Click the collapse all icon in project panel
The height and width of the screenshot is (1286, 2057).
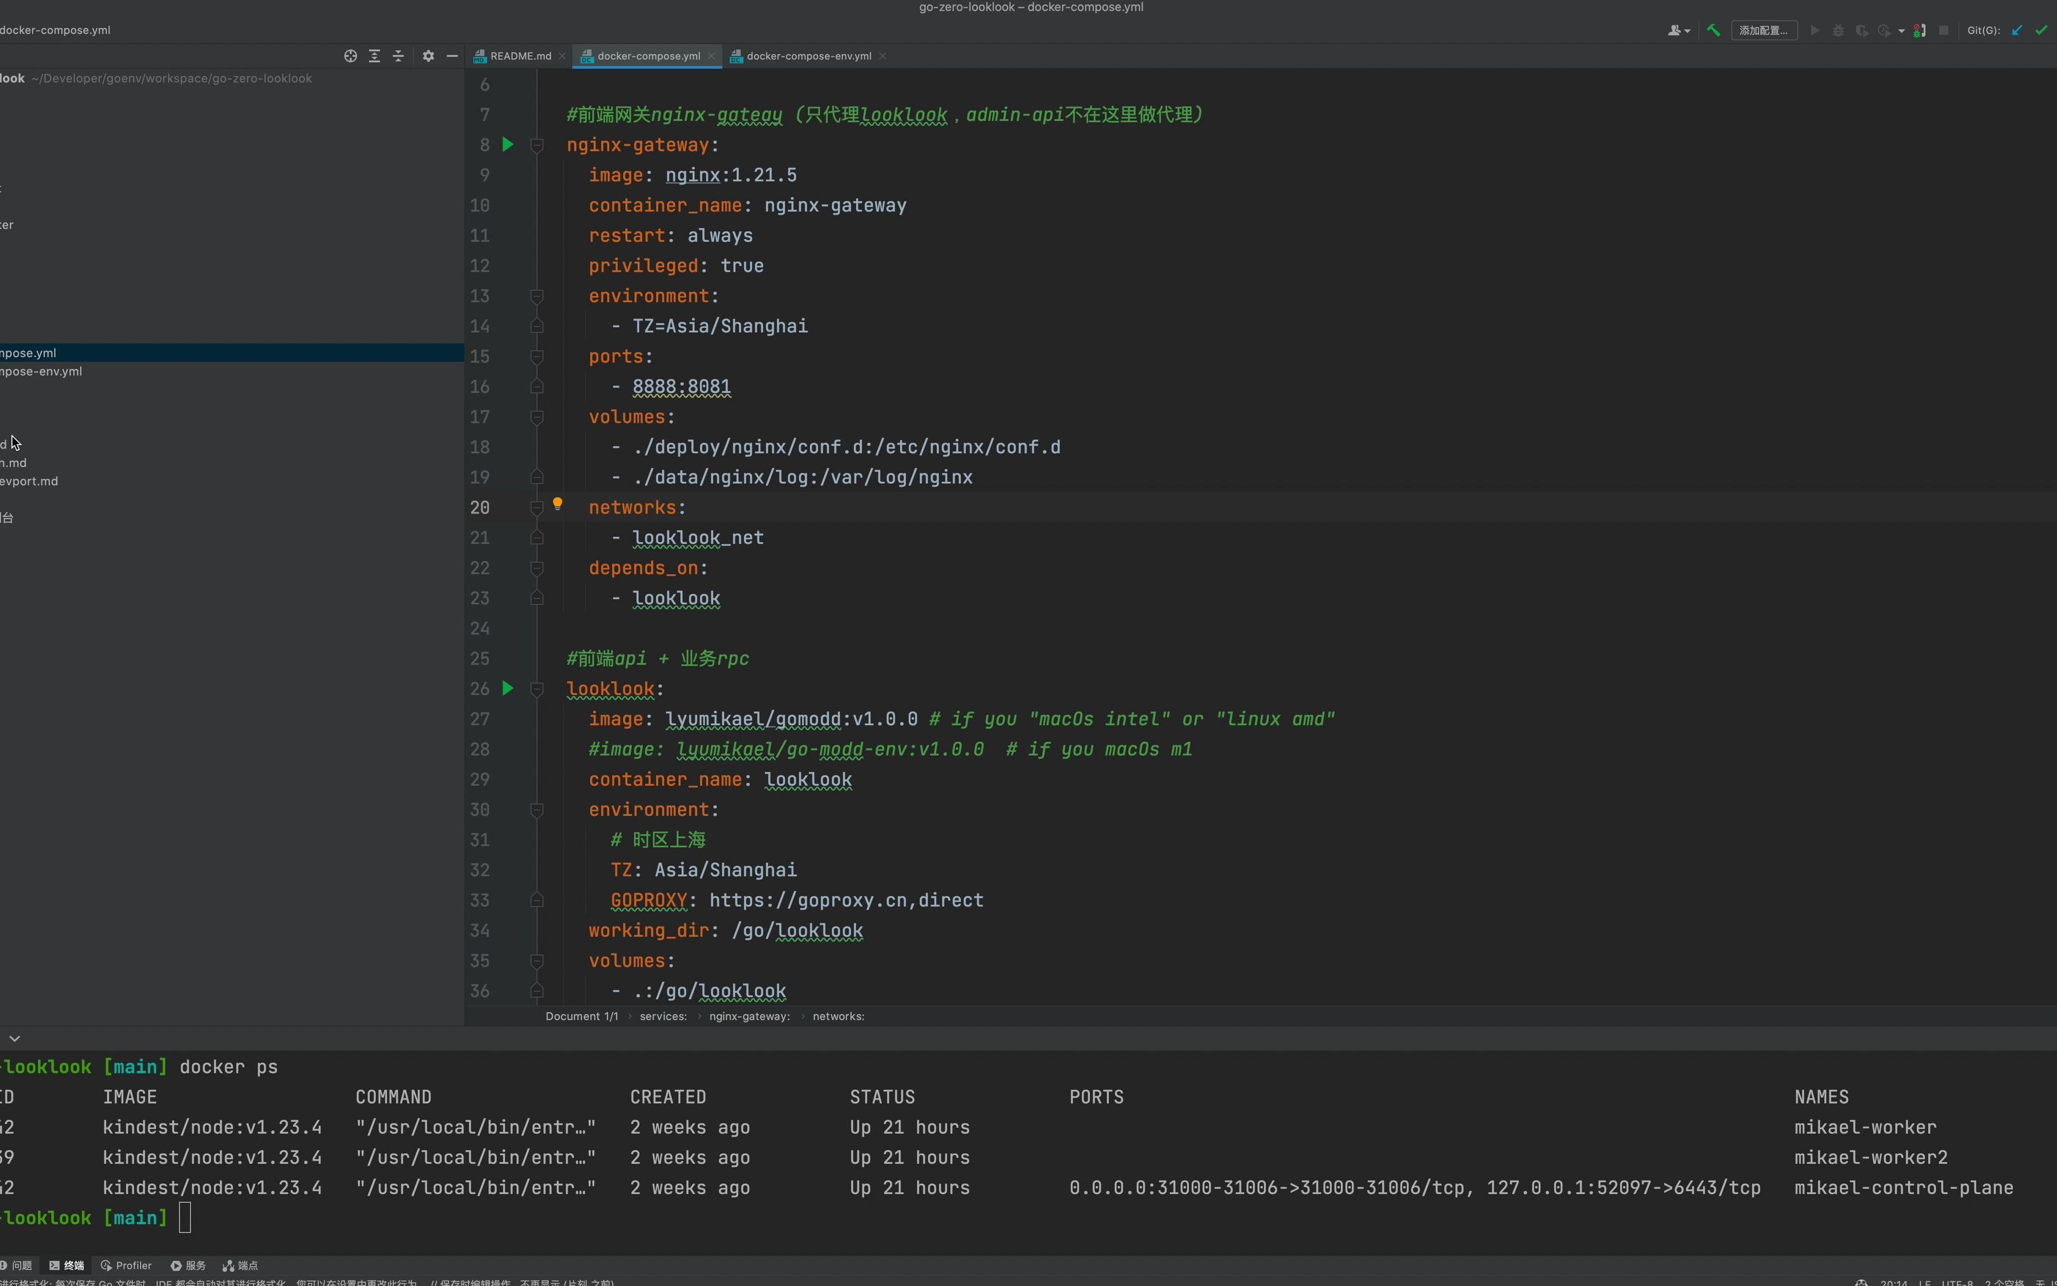[398, 56]
